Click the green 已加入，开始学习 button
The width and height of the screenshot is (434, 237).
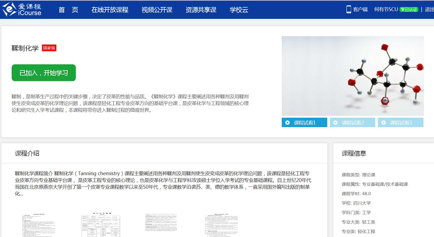pyautogui.click(x=44, y=73)
